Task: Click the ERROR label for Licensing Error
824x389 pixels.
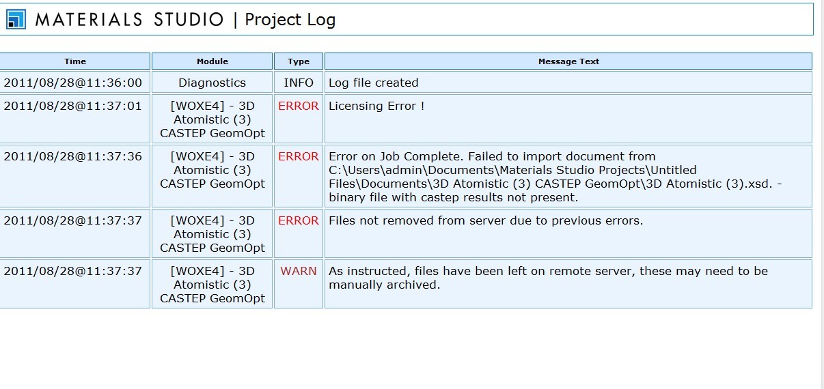Action: (x=299, y=106)
